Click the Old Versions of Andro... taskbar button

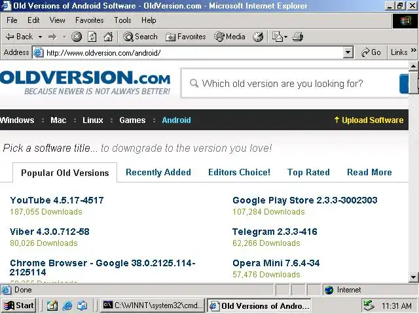(x=259, y=305)
